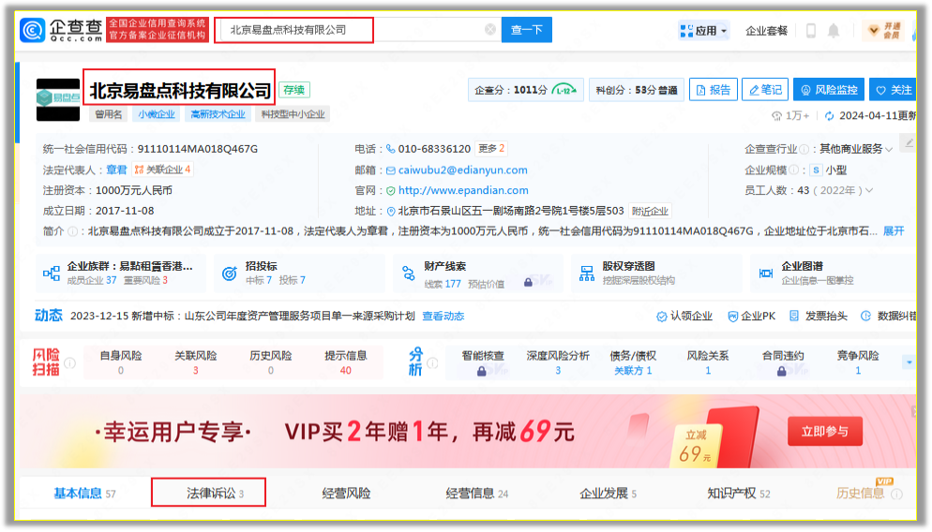Click the 高新技术企业 tag
This screenshot has width=932, height=532.
point(218,114)
